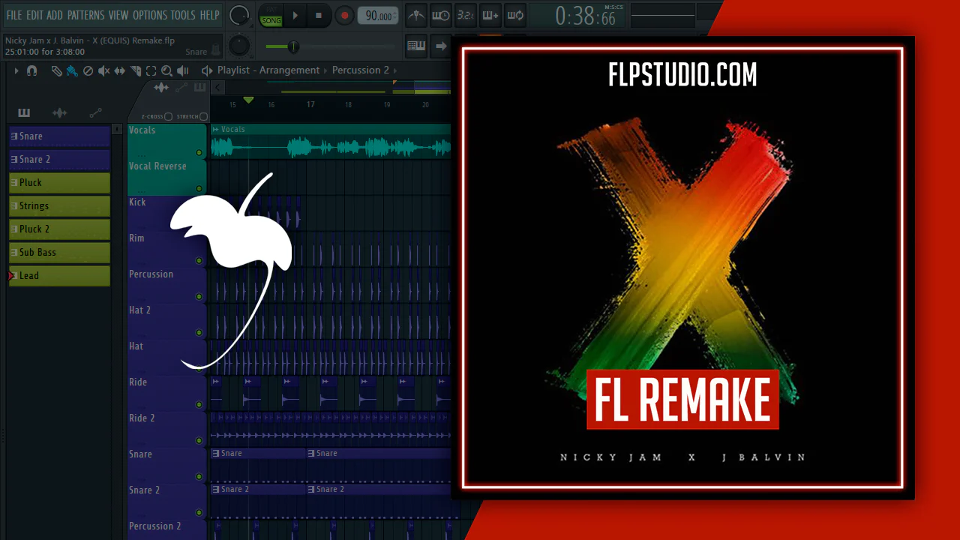Open the TOOLS menu
The width and height of the screenshot is (960, 540).
(x=183, y=15)
